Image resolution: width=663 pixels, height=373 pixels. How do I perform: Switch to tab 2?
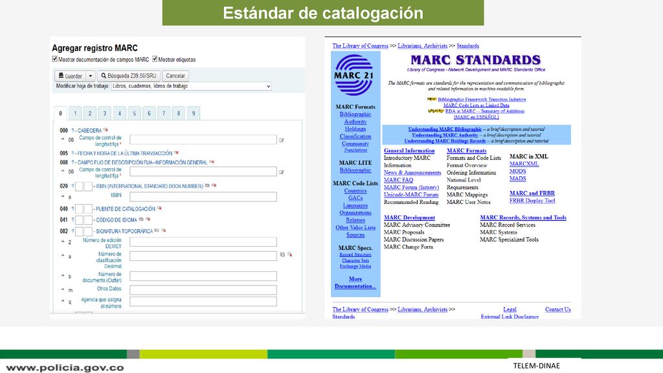pos(89,113)
